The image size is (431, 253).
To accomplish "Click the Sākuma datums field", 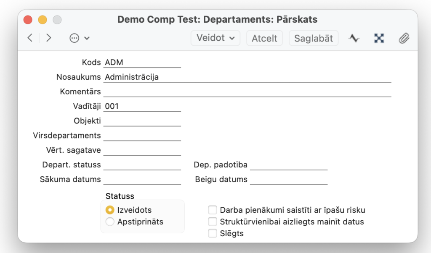I will 142,180.
